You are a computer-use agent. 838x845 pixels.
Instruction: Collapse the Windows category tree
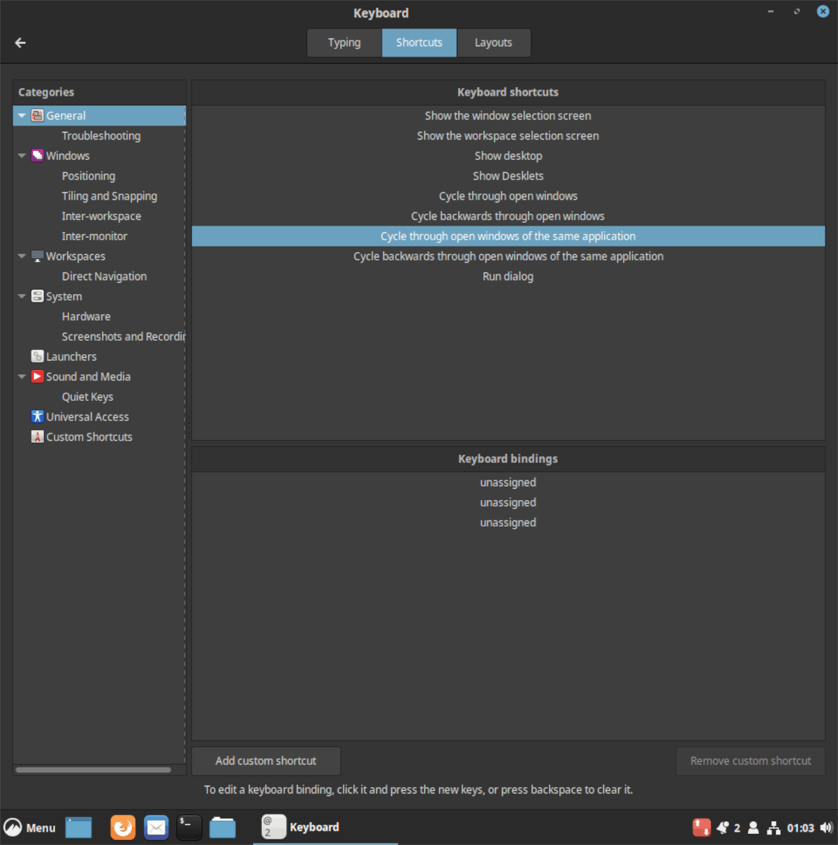21,155
